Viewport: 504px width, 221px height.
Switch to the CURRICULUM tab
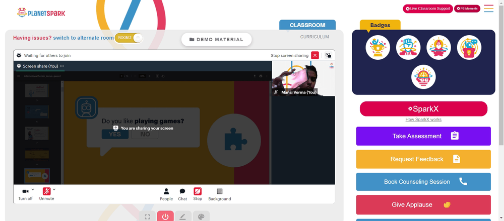[x=314, y=37]
